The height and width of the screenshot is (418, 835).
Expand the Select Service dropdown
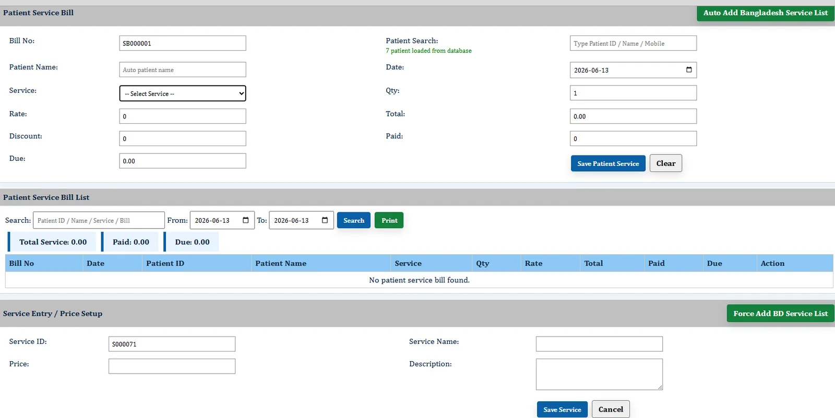pyautogui.click(x=183, y=93)
